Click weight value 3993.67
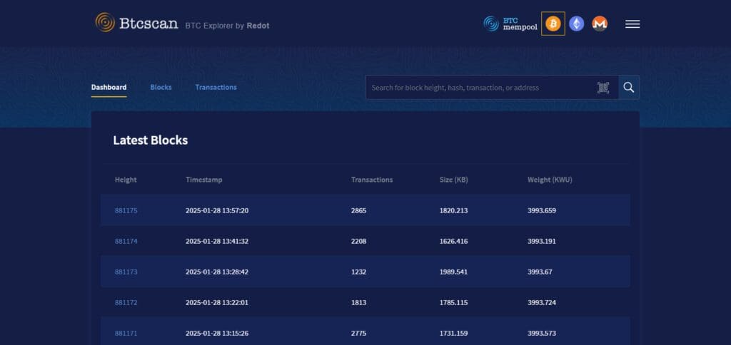The height and width of the screenshot is (345, 731). pyautogui.click(x=540, y=272)
